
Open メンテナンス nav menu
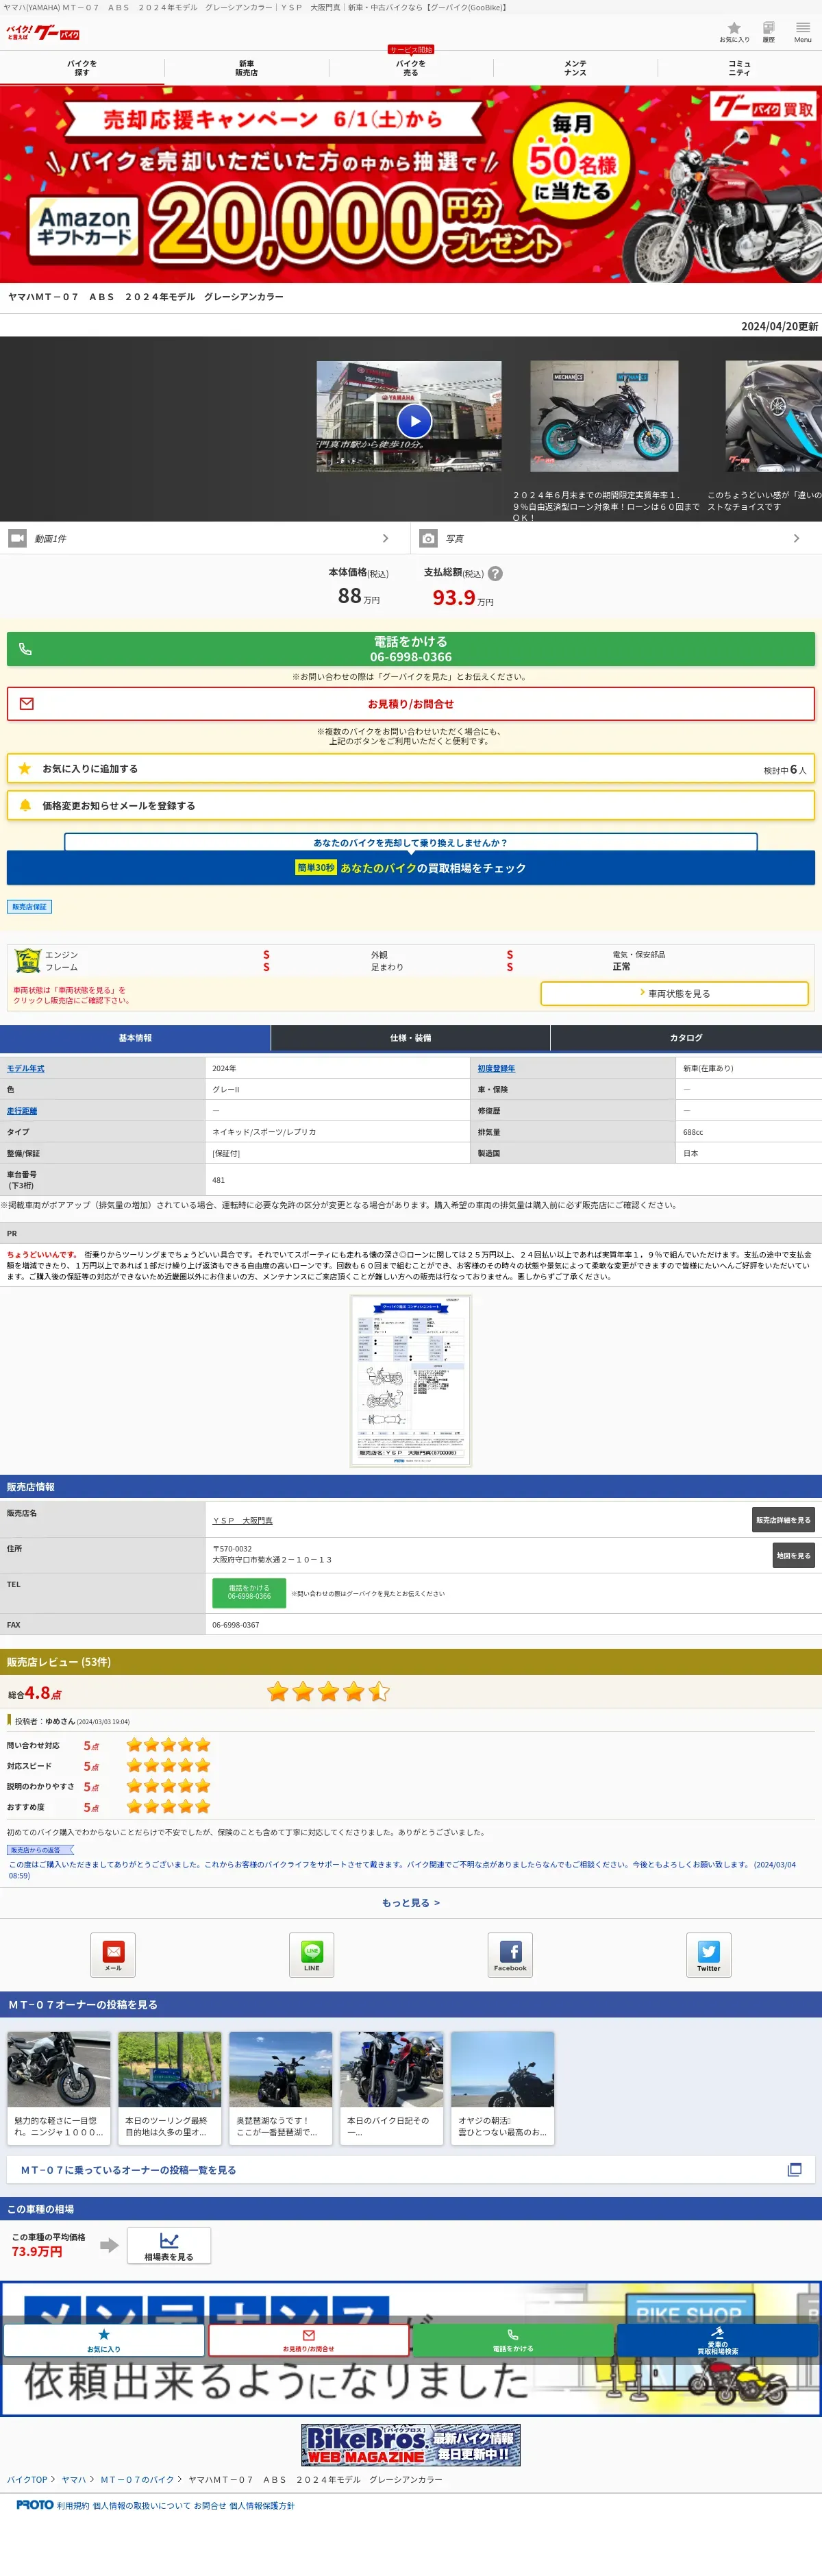click(x=575, y=68)
